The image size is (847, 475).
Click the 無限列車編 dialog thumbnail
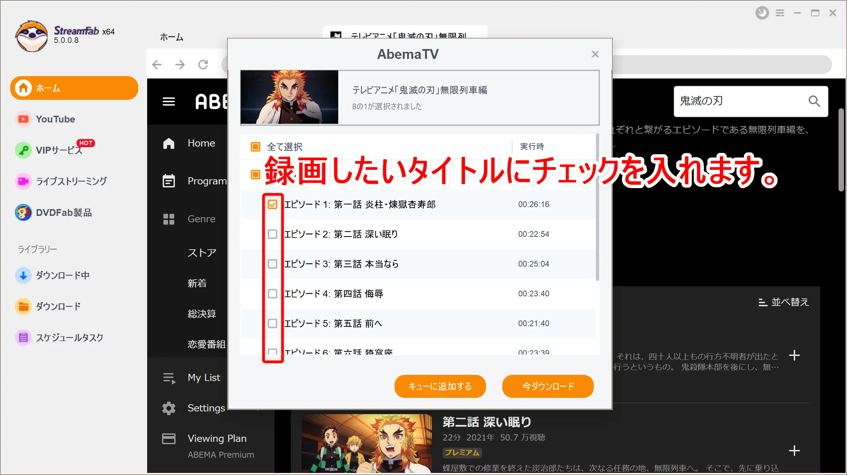(x=289, y=97)
